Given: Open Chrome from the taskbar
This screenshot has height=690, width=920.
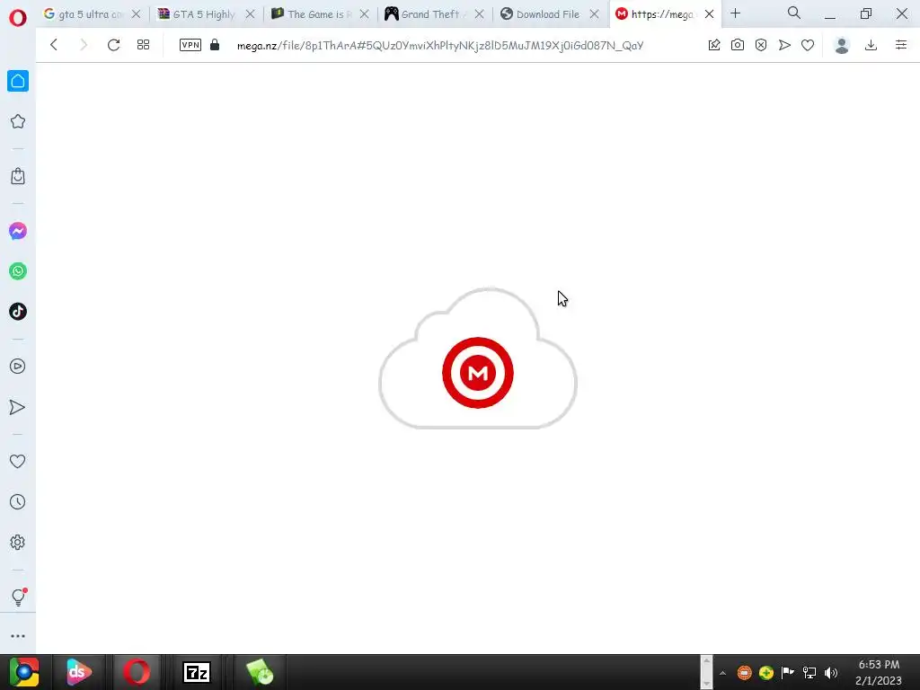Looking at the screenshot, I should point(24,672).
